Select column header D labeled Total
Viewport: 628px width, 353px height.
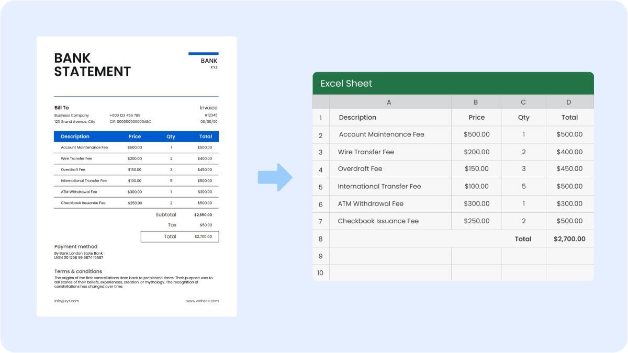(569, 101)
